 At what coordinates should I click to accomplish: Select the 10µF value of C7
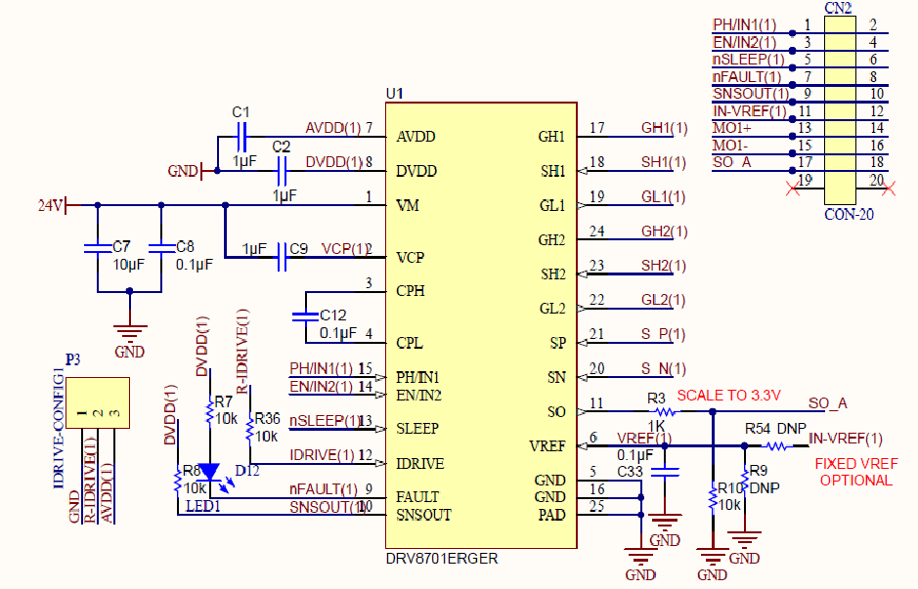(129, 265)
